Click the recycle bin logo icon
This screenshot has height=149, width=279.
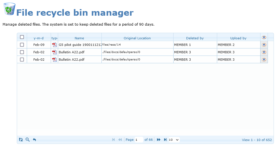pyautogui.click(x=9, y=9)
